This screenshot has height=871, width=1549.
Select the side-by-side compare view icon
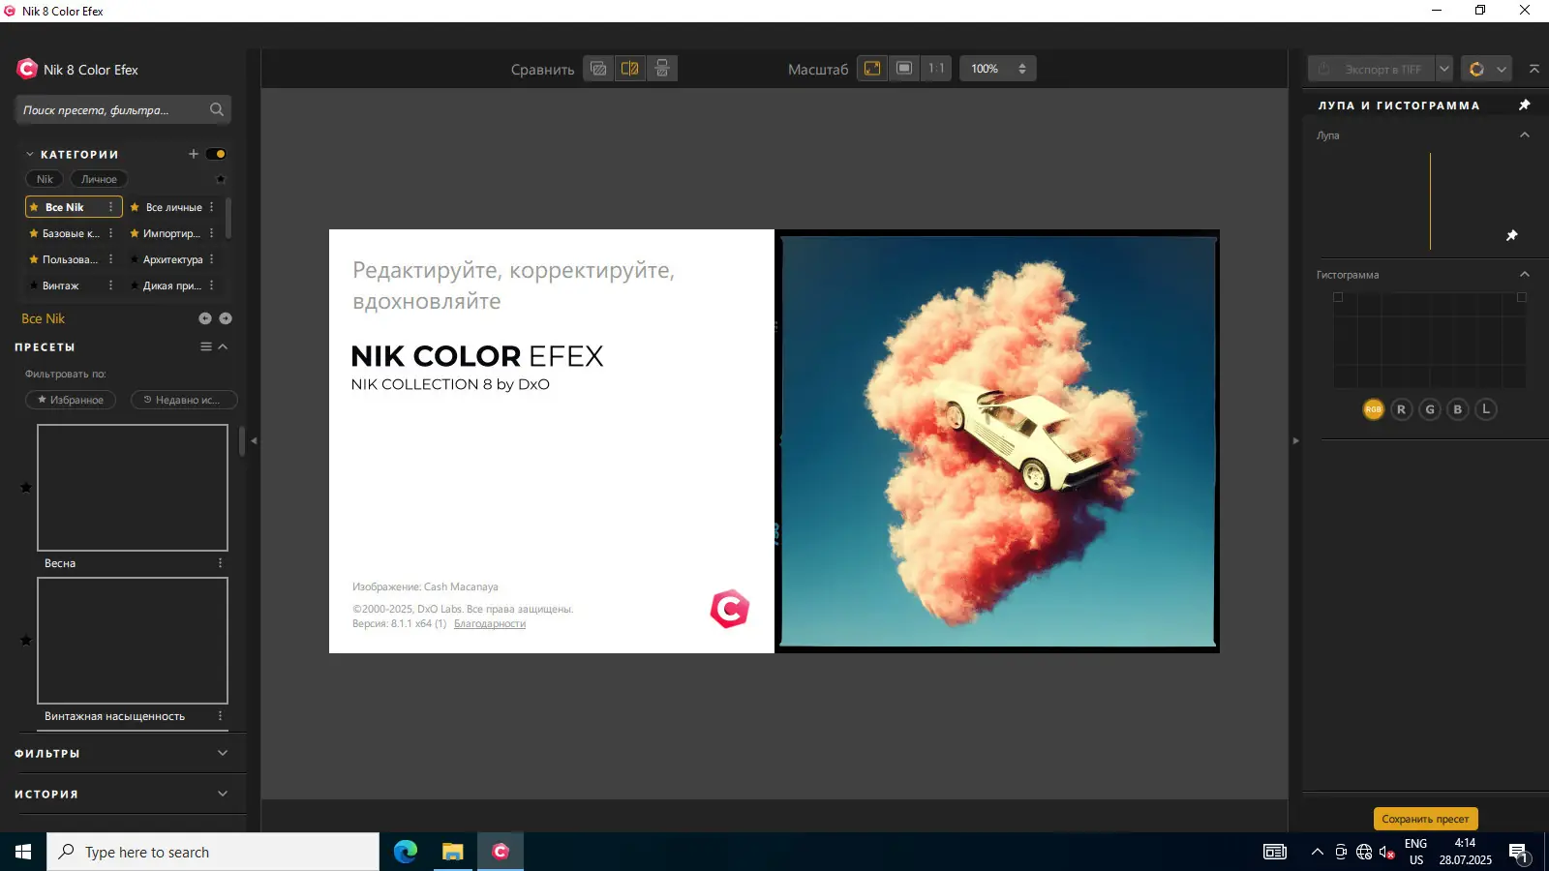[x=662, y=69]
